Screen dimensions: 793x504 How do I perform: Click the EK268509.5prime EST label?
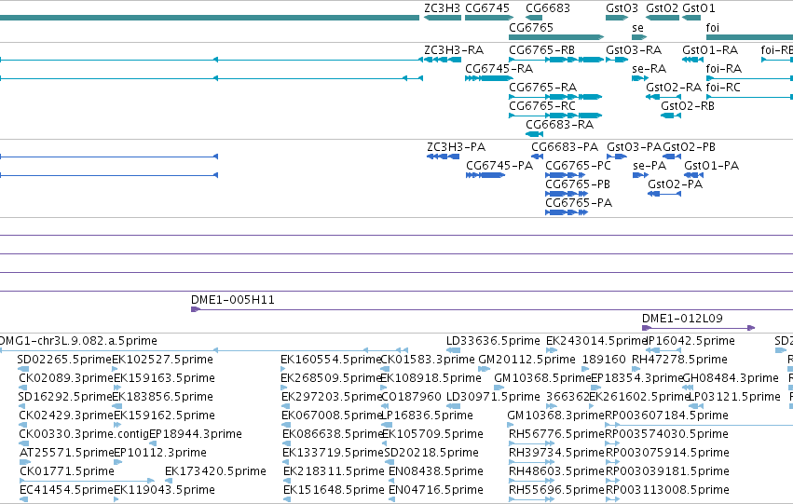331,378
